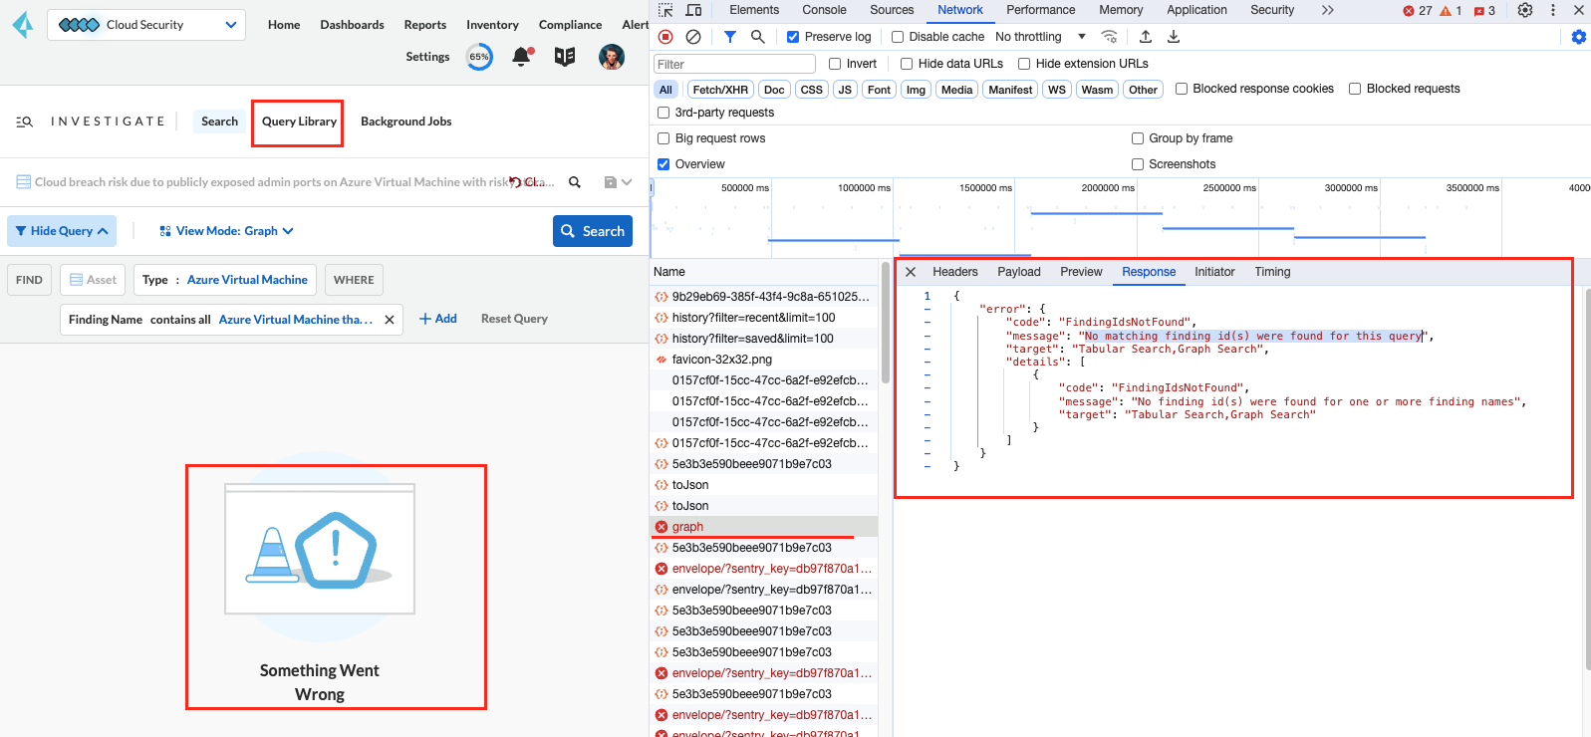Click the DevTools stop recording icon
1591x737 pixels.
665,37
